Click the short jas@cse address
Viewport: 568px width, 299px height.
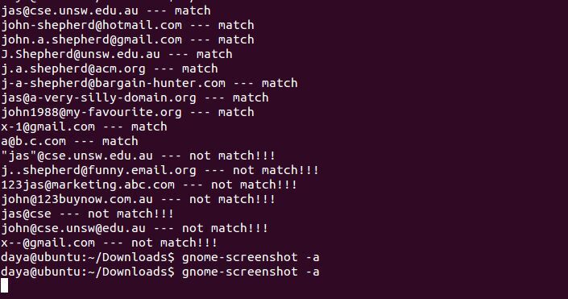pyautogui.click(x=26, y=214)
